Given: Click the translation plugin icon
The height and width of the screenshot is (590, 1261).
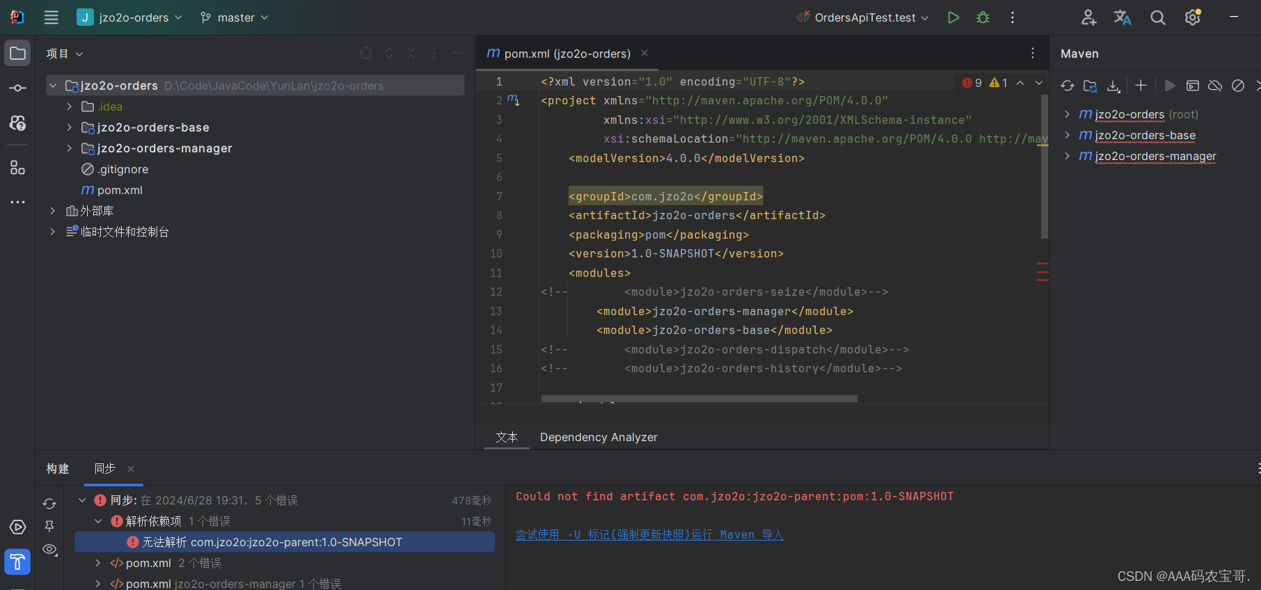Looking at the screenshot, I should pos(1123,17).
